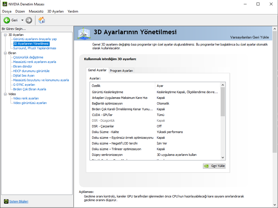
Task: Select 3D Ayarlarının Yönetilmesi tree item
Action: point(31,44)
